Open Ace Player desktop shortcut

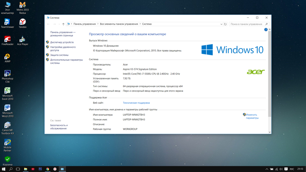(x=23, y=41)
